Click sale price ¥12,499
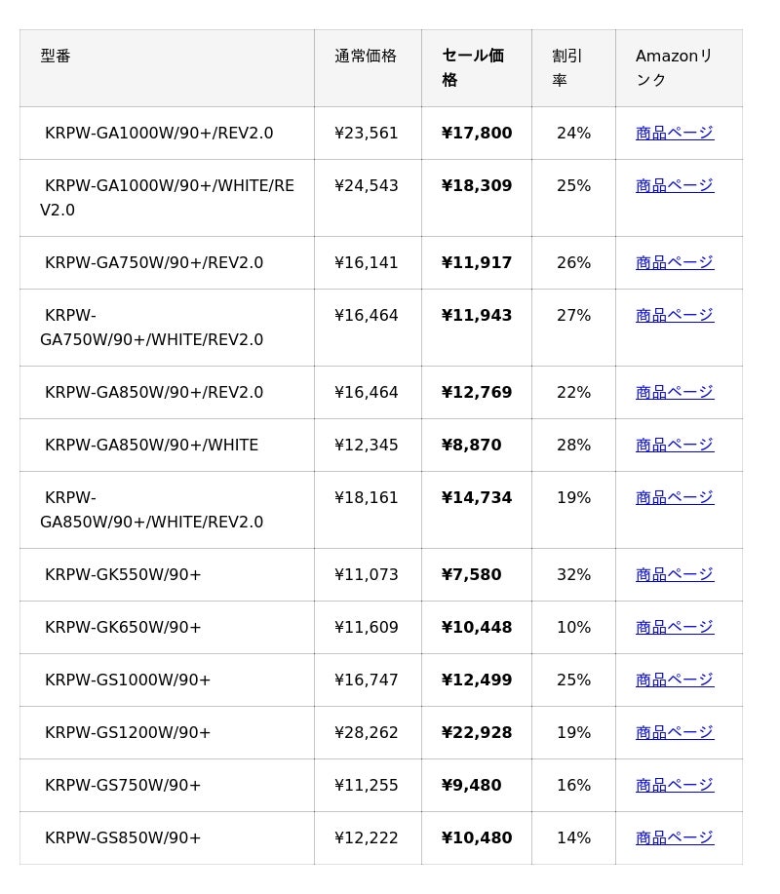 [x=477, y=680]
